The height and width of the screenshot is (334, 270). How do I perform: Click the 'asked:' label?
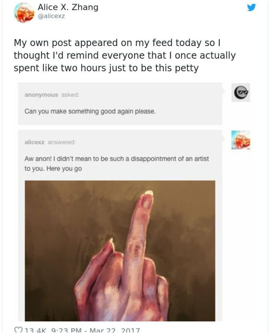click(x=70, y=95)
